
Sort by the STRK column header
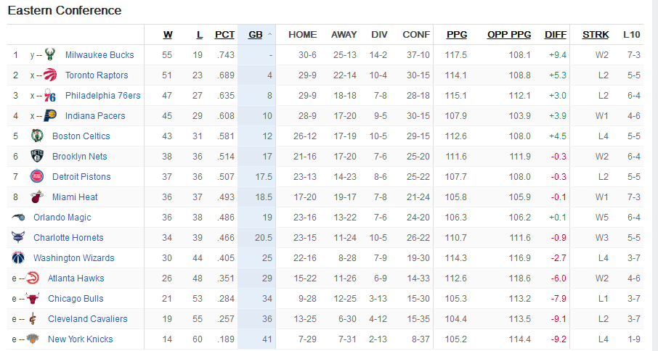click(596, 35)
